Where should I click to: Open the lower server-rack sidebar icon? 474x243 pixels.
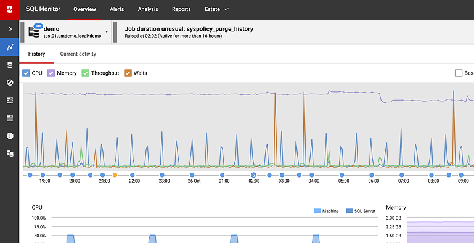[x=10, y=118]
